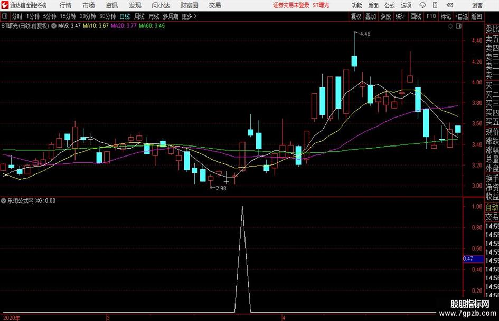
Task: Click the 叠加 overlay button
Action: click(x=371, y=16)
